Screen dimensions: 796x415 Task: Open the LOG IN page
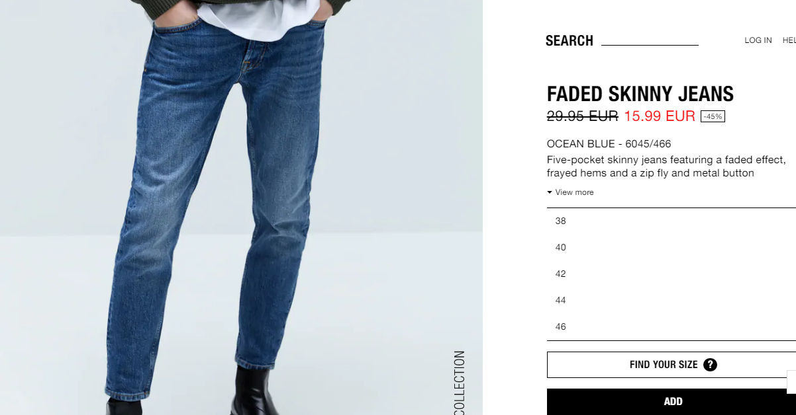click(758, 40)
